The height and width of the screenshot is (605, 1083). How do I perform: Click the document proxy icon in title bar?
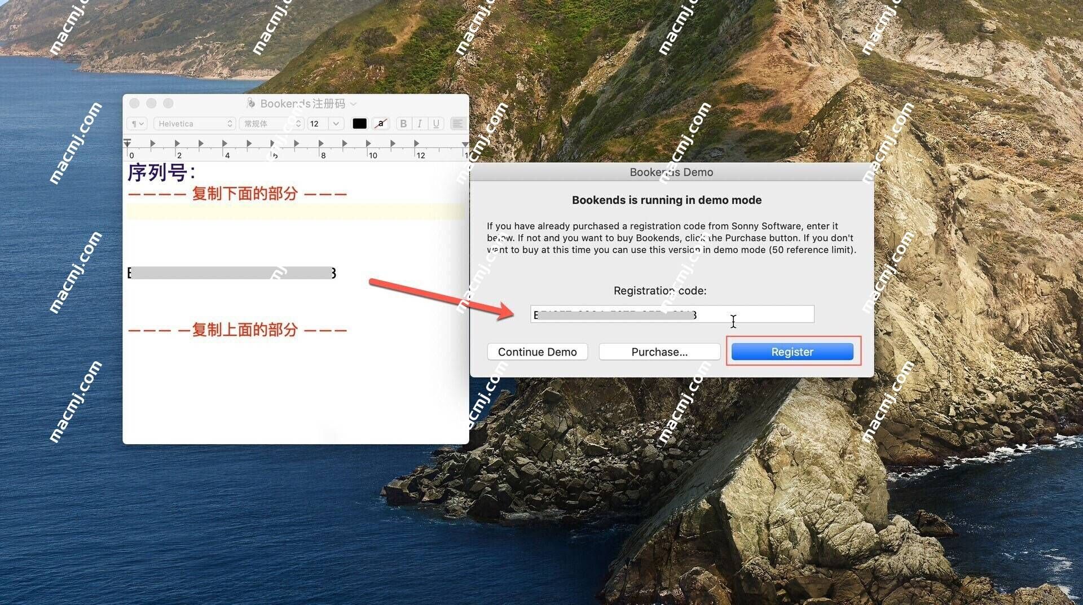(251, 103)
